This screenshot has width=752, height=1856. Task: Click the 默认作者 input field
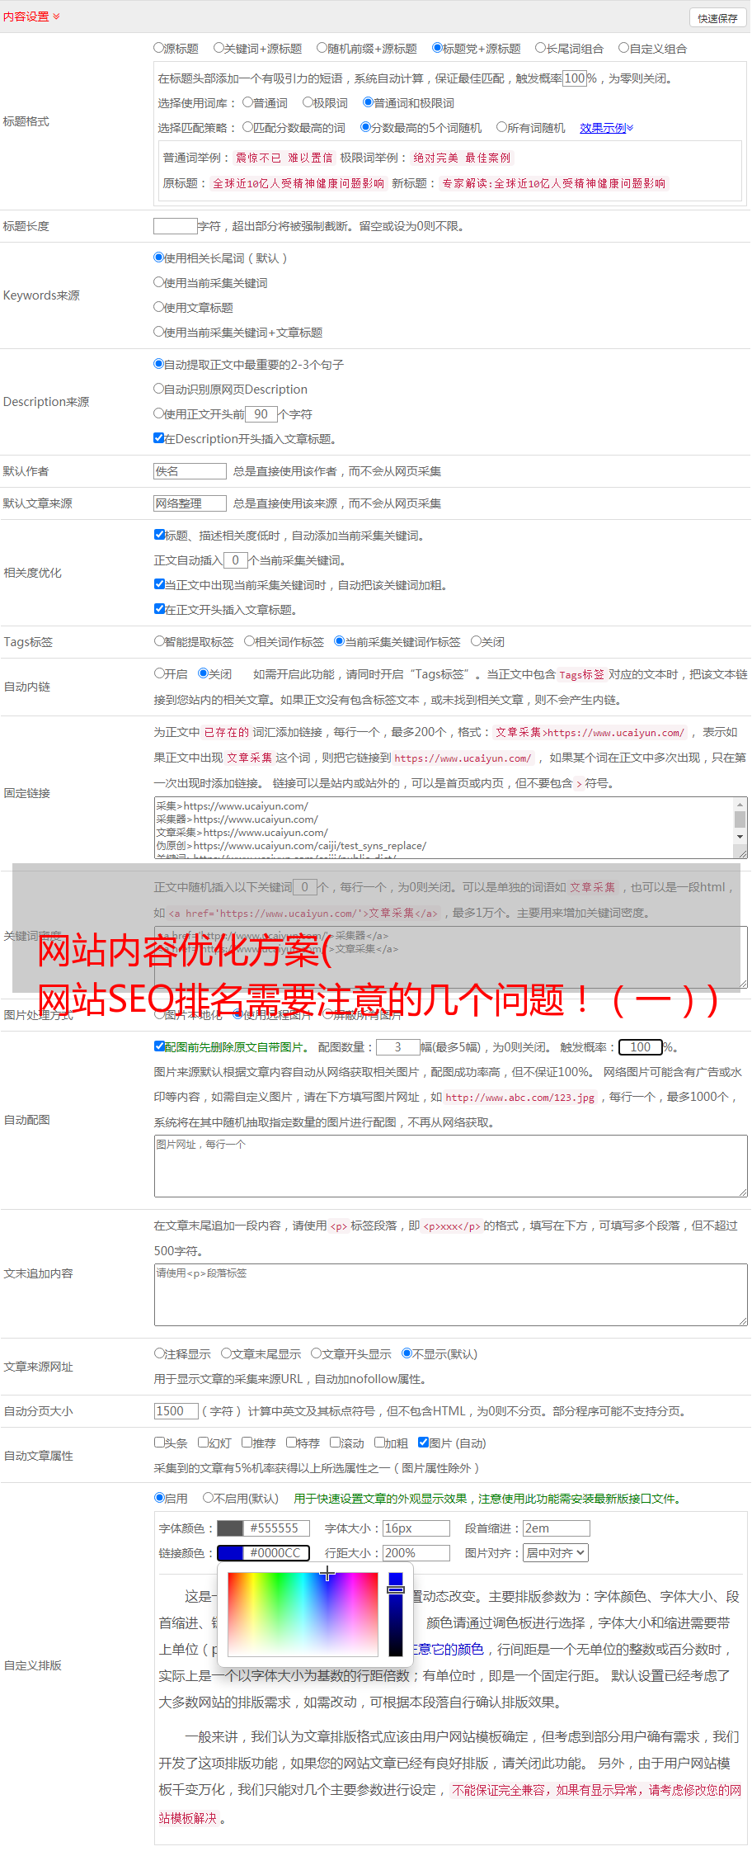pos(190,471)
